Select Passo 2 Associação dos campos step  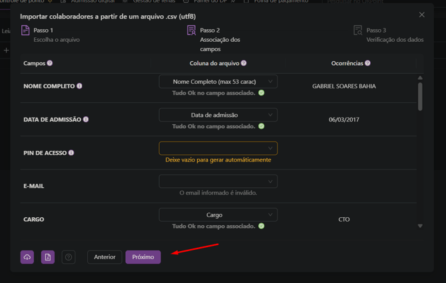214,39
